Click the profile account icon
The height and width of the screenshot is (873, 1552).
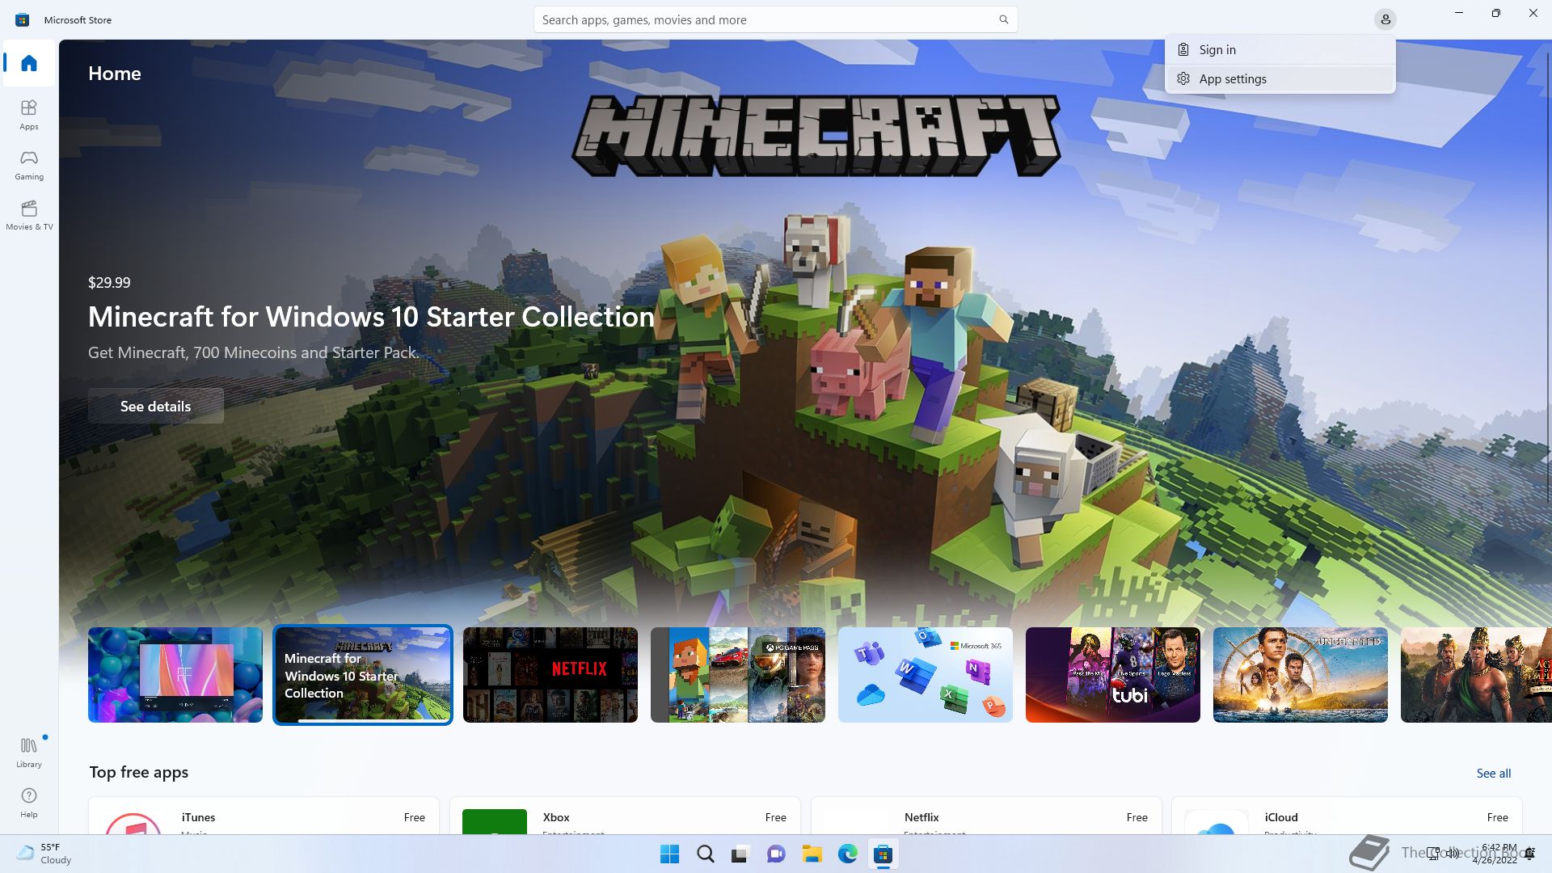[1385, 19]
